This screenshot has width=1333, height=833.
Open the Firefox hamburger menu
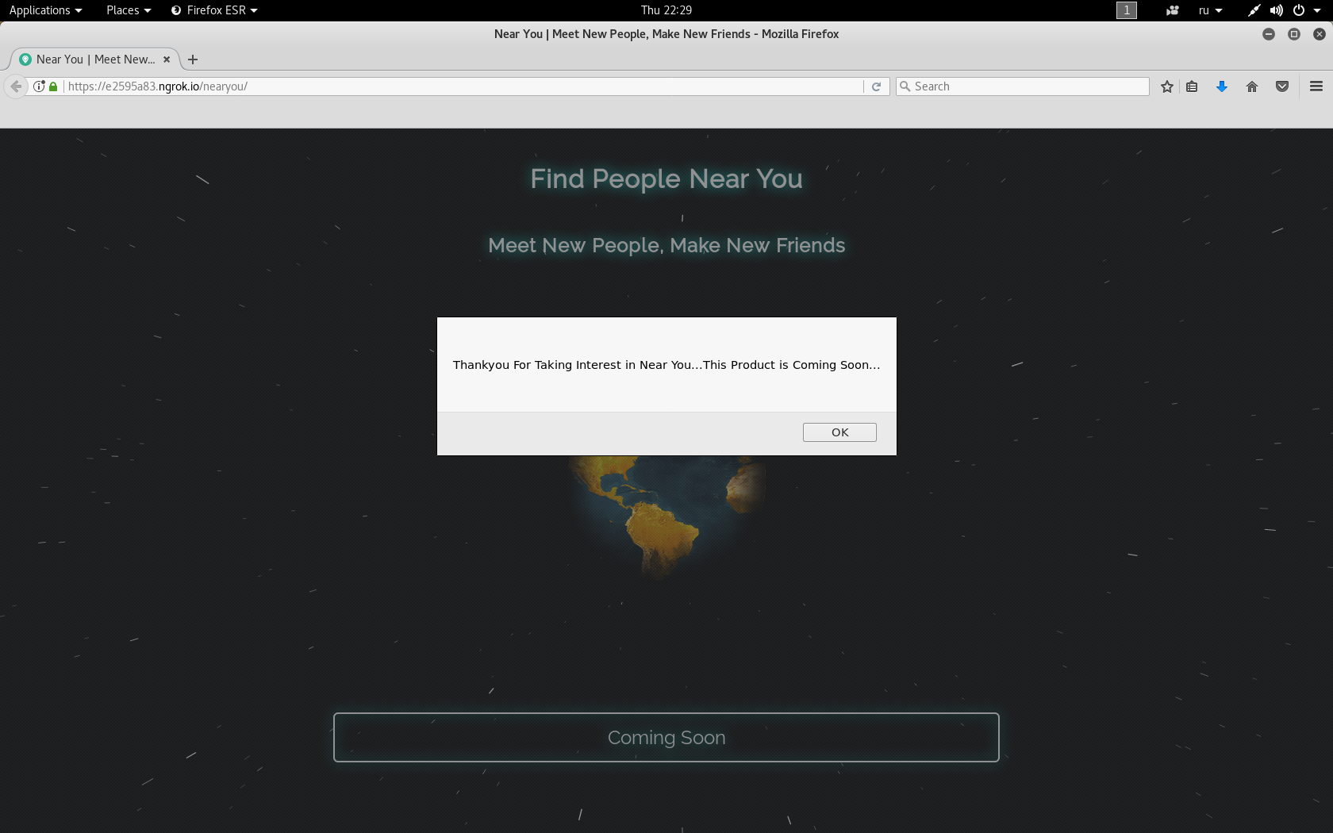click(1316, 86)
